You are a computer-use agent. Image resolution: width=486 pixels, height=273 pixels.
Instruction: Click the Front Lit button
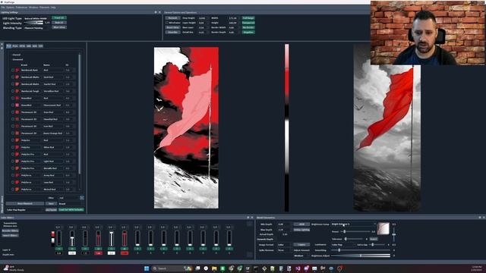point(59,18)
